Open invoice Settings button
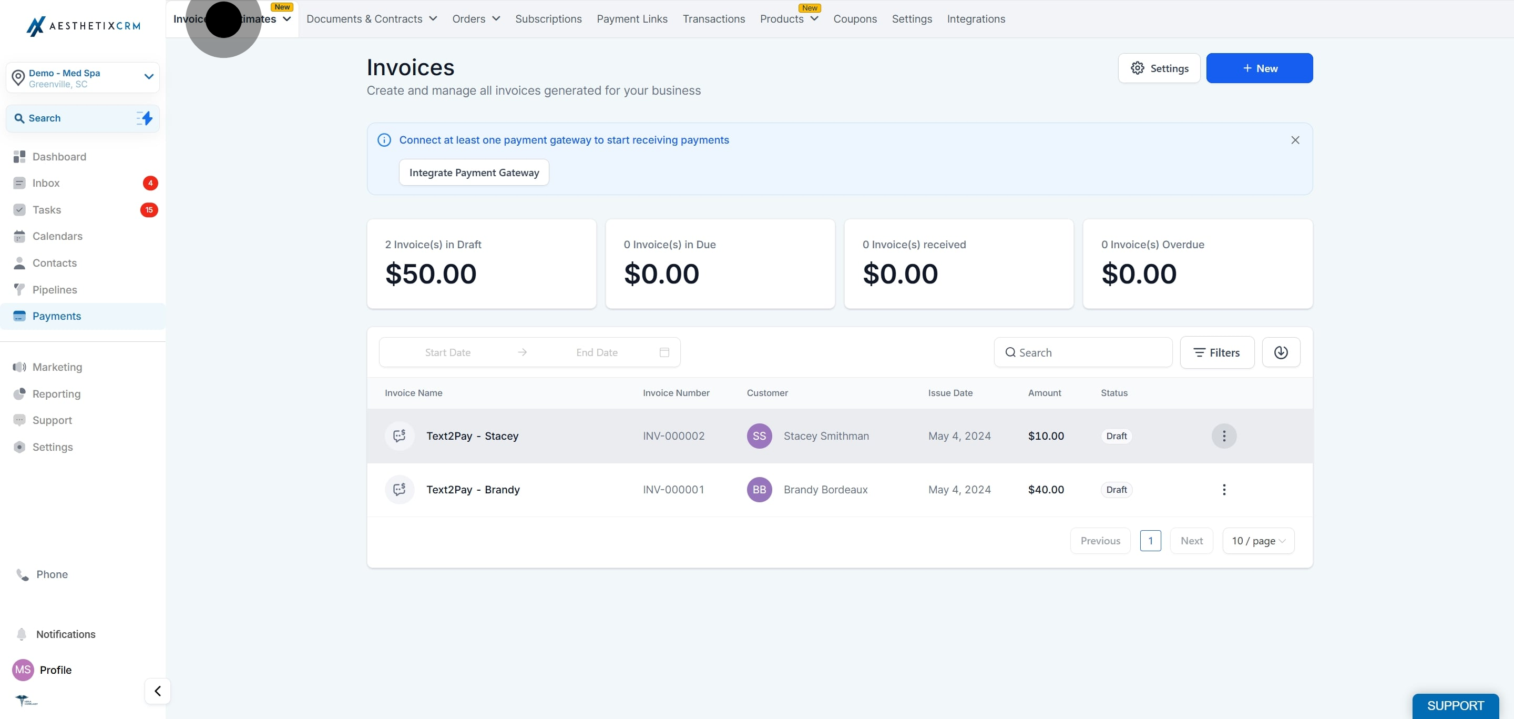This screenshot has height=719, width=1514. tap(1159, 68)
